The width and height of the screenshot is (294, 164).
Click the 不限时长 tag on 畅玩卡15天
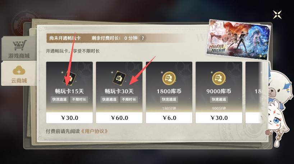79,99
